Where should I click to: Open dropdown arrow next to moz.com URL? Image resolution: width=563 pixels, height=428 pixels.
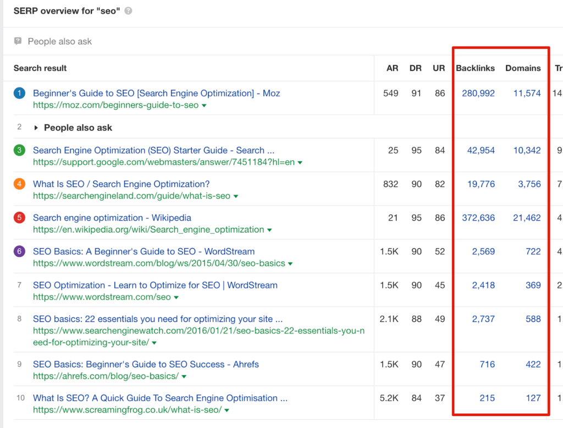pyautogui.click(x=204, y=106)
